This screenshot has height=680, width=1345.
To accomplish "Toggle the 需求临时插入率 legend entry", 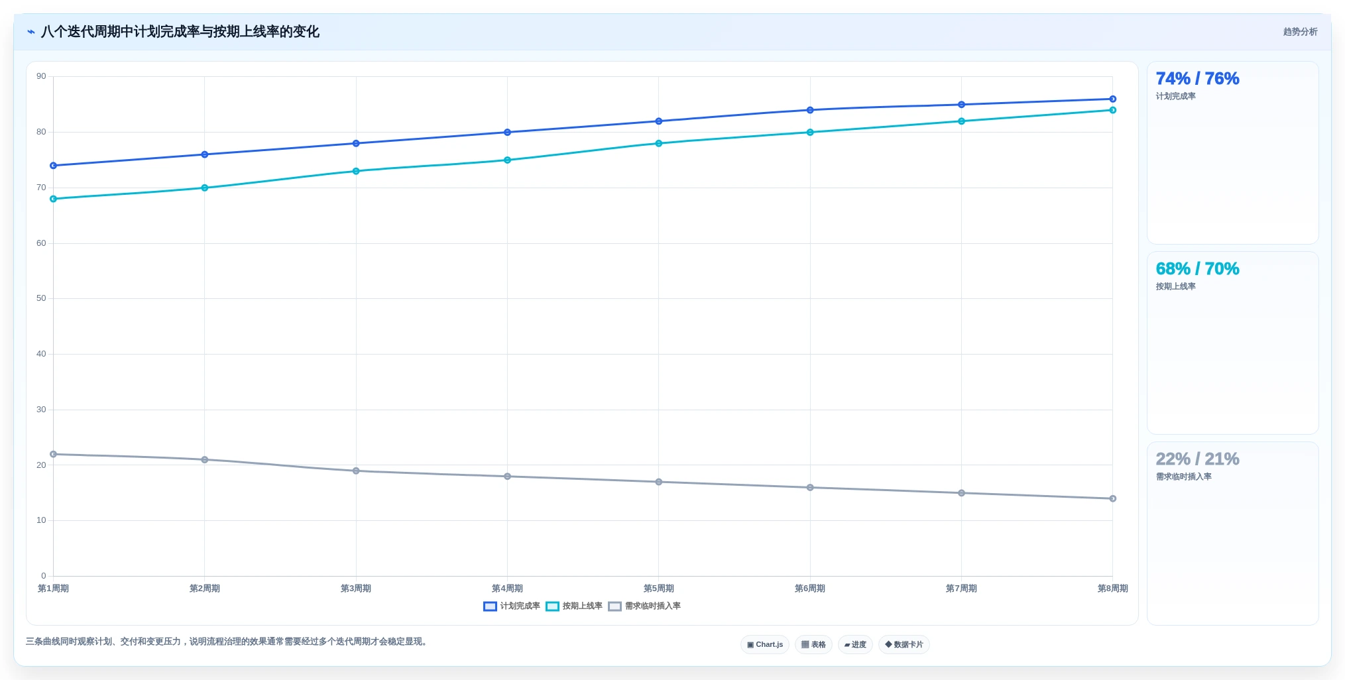I will [x=644, y=606].
